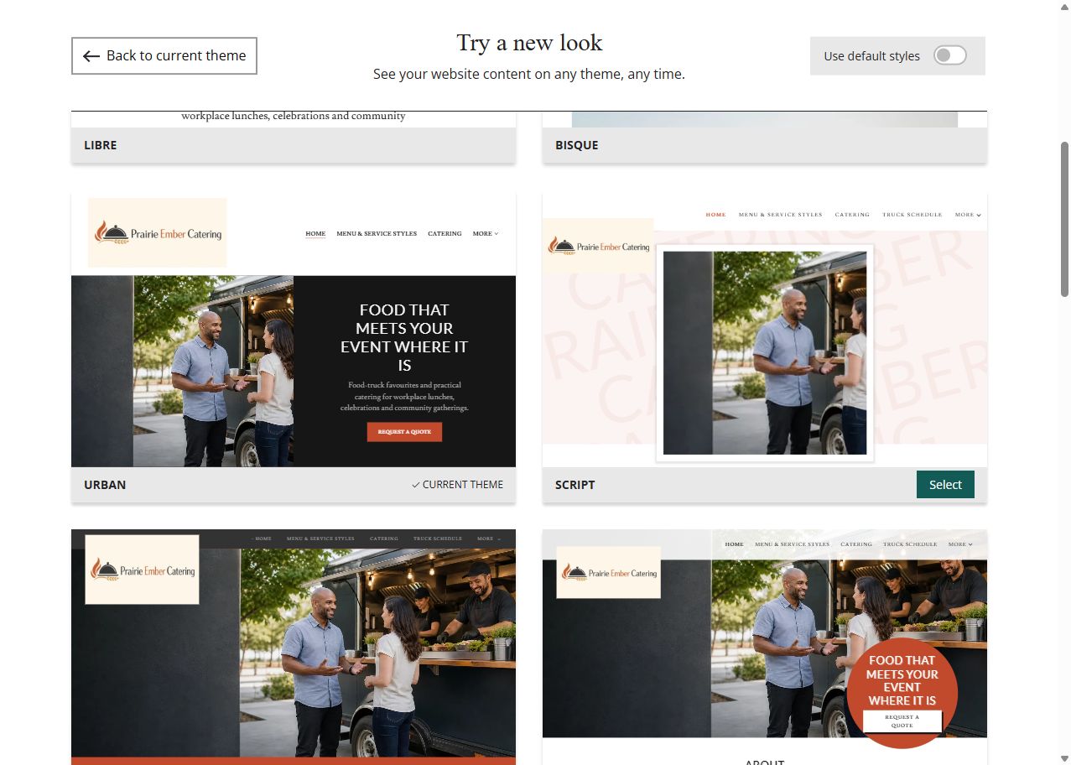Expand MORE menu in Urban preview

[x=486, y=233]
